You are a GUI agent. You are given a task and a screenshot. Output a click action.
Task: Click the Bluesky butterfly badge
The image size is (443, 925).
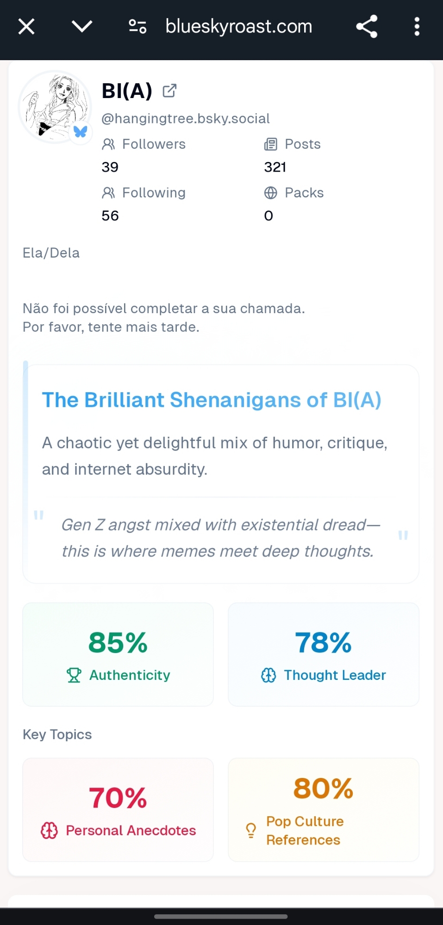81,132
